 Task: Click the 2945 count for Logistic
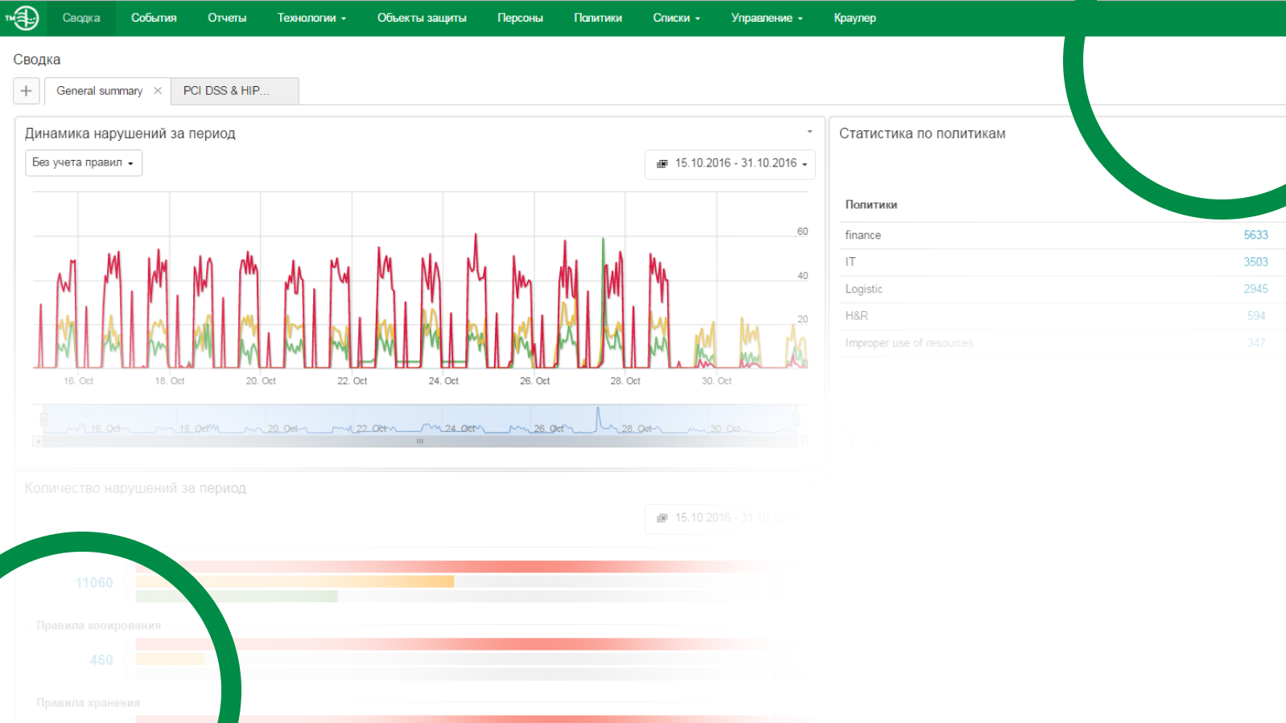click(1255, 289)
